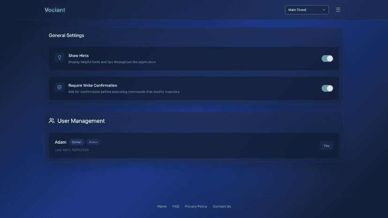Open the Privacy Policy link
The height and width of the screenshot is (218, 388).
click(196, 206)
